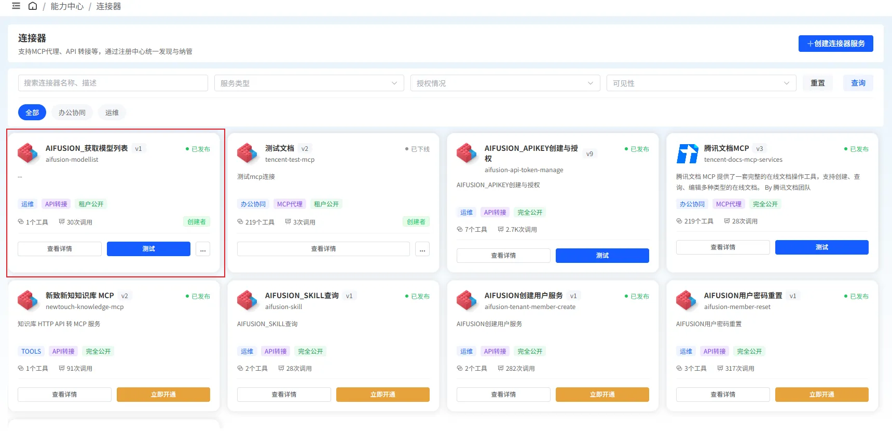
Task: Select the 全部 category tab
Action: [32, 113]
